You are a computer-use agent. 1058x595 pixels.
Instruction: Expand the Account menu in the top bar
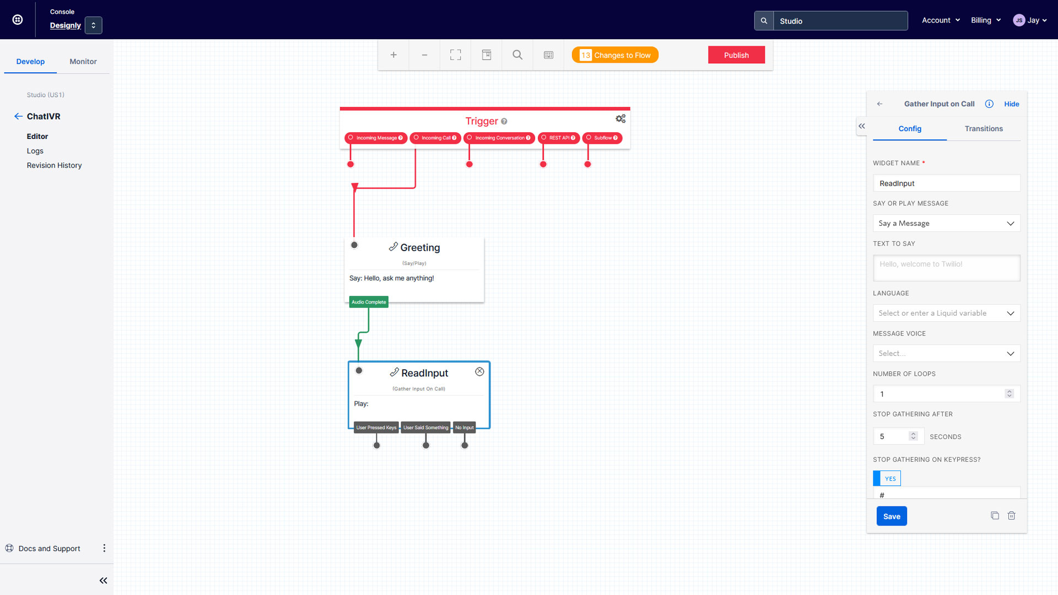pos(940,20)
